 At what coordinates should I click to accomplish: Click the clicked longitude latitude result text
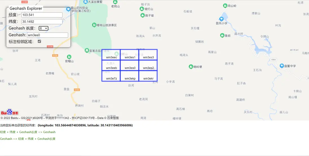pyautogui.click(x=85, y=125)
